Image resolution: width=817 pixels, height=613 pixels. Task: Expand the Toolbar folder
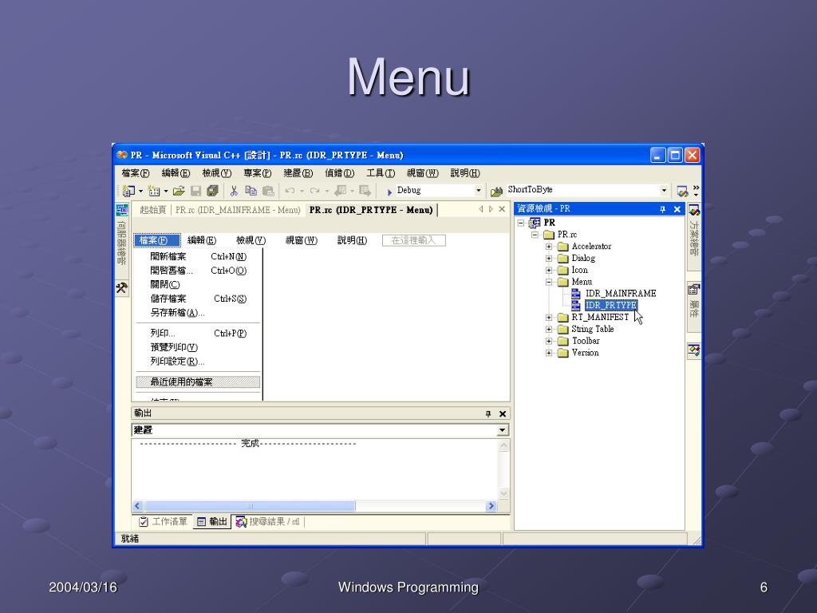[549, 342]
